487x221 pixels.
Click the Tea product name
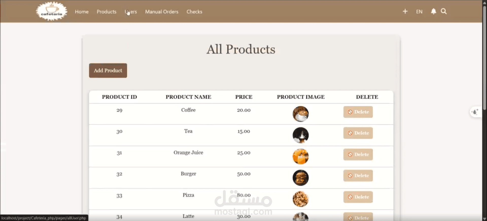pyautogui.click(x=188, y=131)
